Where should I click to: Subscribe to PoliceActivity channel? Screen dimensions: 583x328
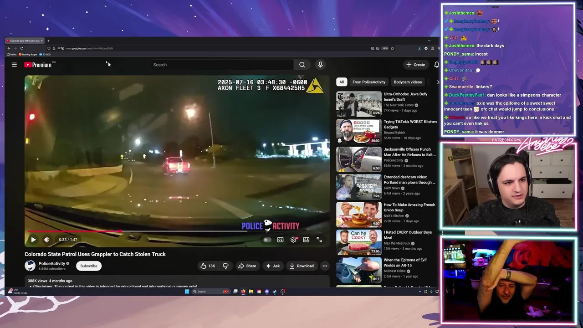click(x=89, y=266)
